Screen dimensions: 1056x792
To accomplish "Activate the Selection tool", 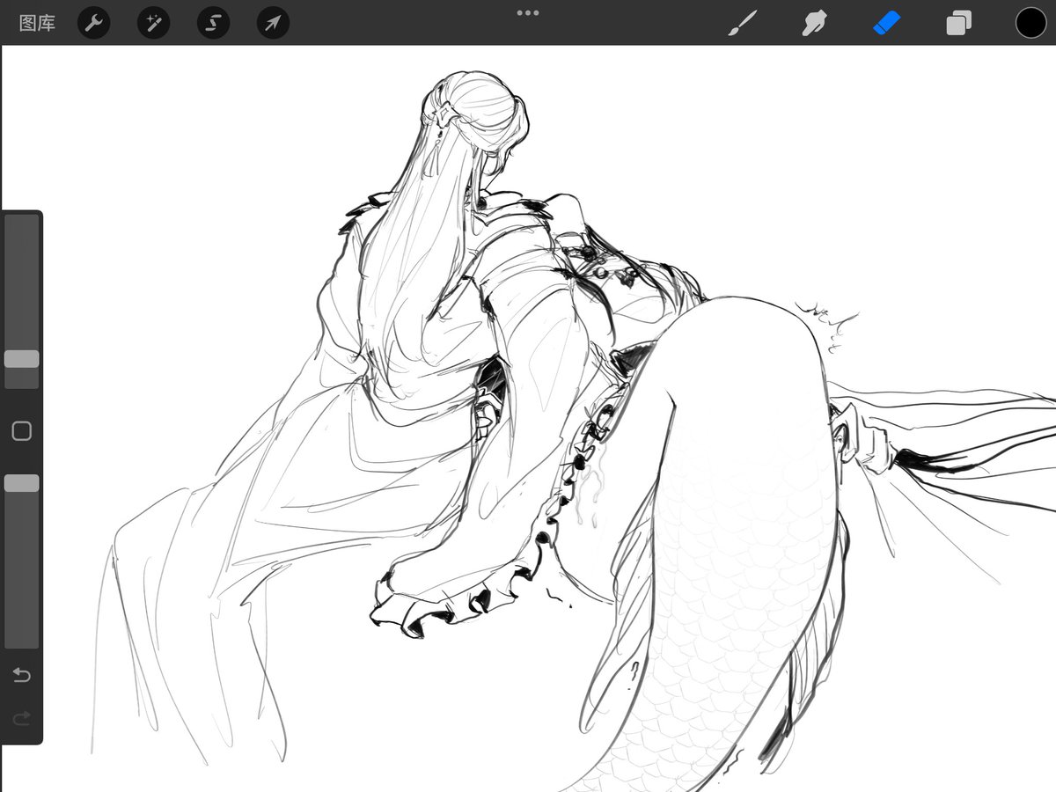I will [x=213, y=23].
